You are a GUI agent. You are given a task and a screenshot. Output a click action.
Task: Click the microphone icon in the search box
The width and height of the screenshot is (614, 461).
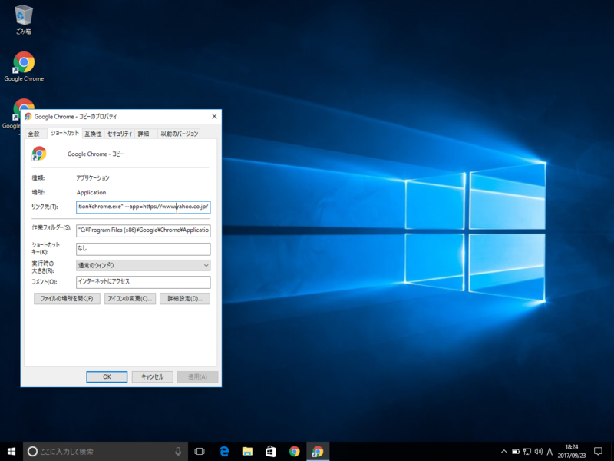coord(178,452)
